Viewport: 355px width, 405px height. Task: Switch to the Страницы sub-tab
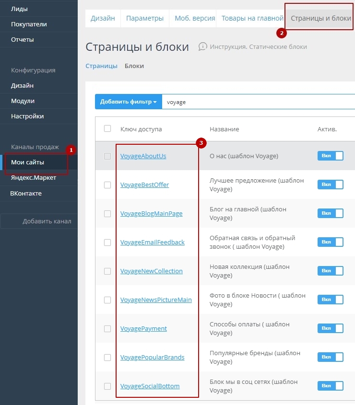[x=101, y=66]
